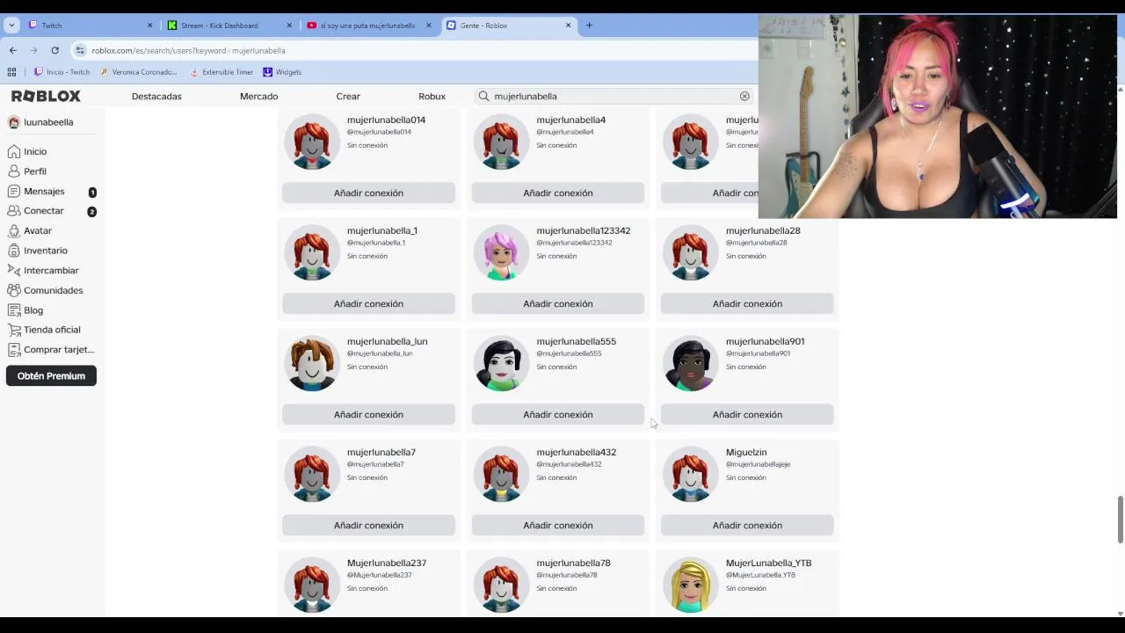Click the search magnifier icon

(x=483, y=96)
